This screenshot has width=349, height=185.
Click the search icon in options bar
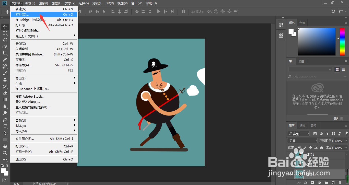click(x=333, y=11)
